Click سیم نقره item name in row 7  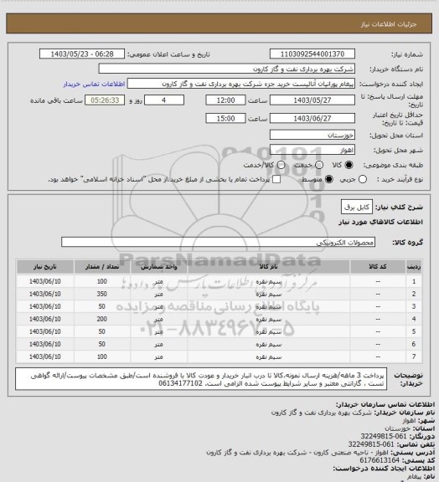pos(268,357)
